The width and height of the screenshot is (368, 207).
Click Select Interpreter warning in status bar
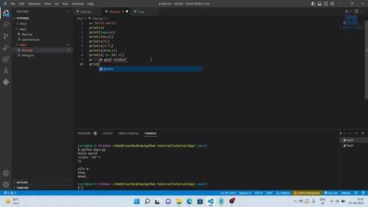pyautogui.click(x=307, y=193)
